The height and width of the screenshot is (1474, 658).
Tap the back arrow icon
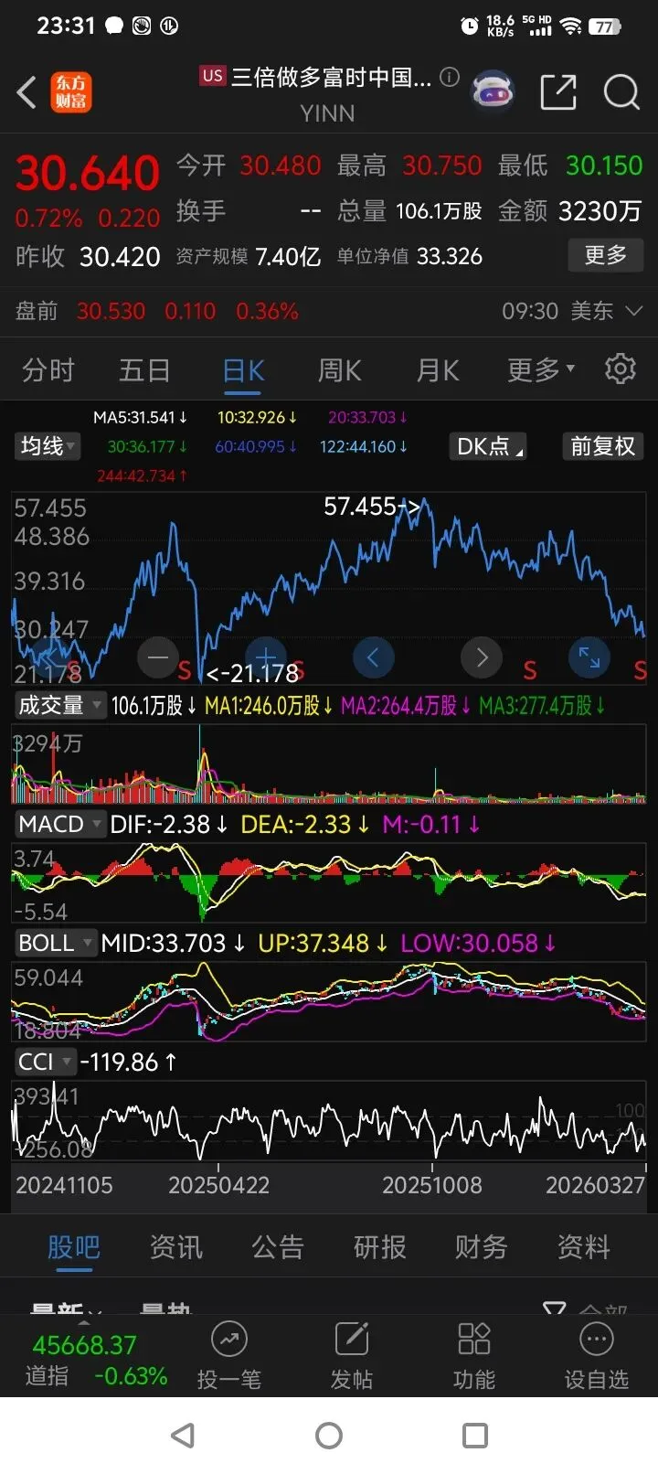pyautogui.click(x=27, y=92)
